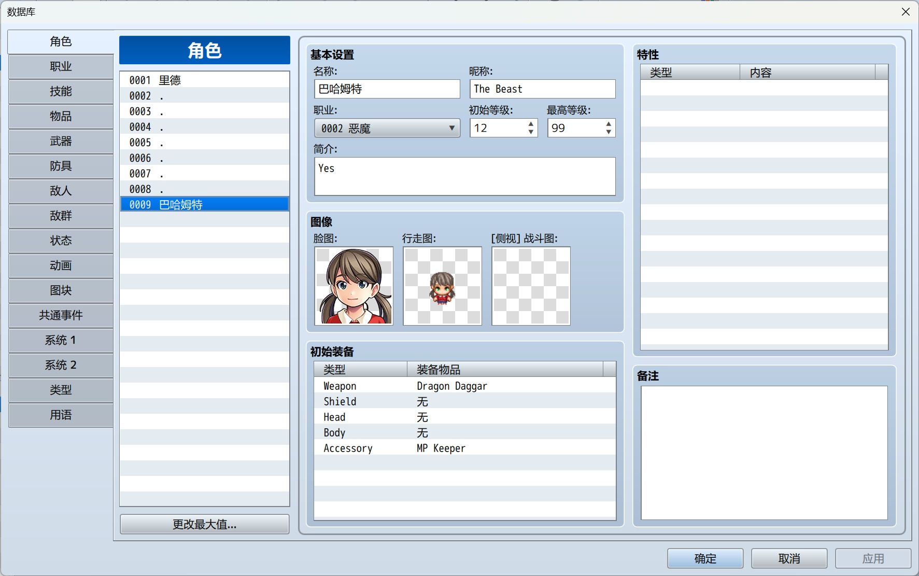Open the 武器 tab
The width and height of the screenshot is (919, 576).
61,141
